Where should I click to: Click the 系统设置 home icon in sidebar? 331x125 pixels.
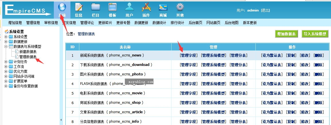(x=7, y=32)
